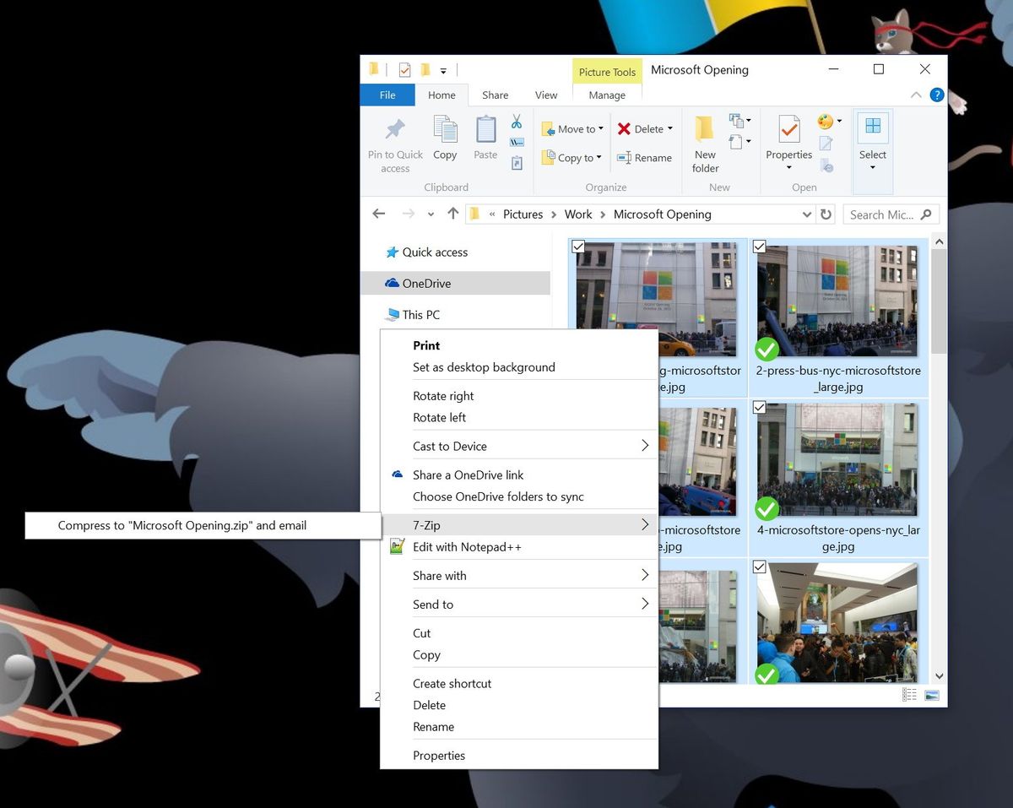Screen dimensions: 1013x808
Task: Check the checkbox on 2-press-bus-nyc-microsoftstore_large.jpg
Action: tap(759, 247)
